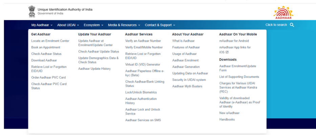This screenshot has width=316, height=135.
Task: Choose Lock/Unlock Biometrics option
Action: (141, 92)
